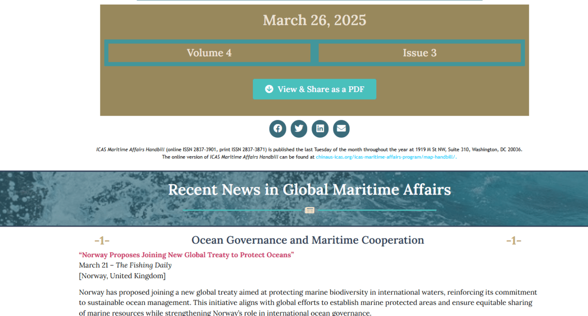Click the March 21 – The Fishing Daily line
The image size is (588, 316).
pos(125,265)
